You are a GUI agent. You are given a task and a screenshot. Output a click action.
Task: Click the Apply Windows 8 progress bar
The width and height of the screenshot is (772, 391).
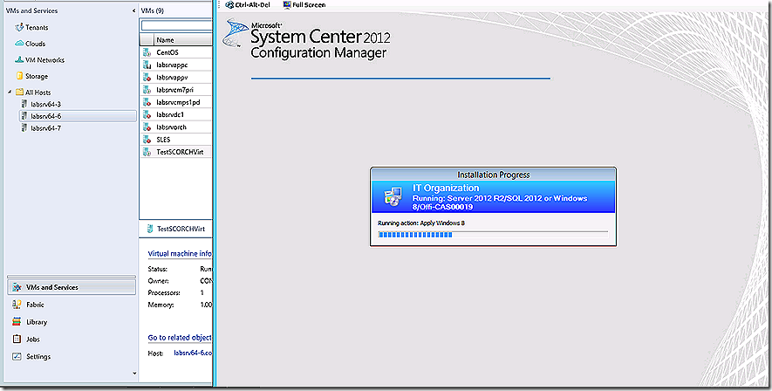point(493,235)
